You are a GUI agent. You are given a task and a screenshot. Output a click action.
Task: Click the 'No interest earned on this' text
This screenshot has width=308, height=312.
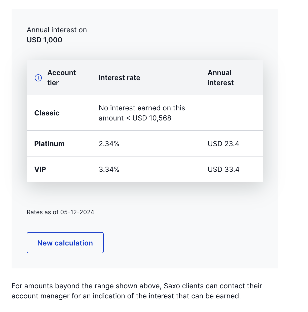(142, 108)
